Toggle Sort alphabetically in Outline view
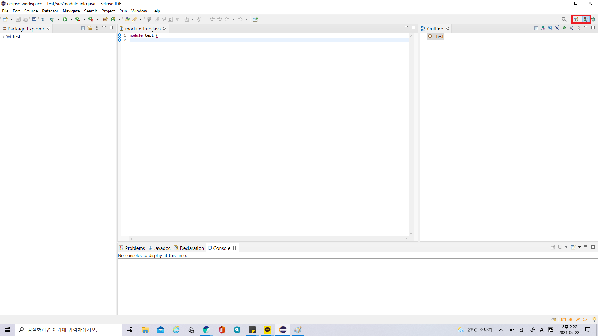The image size is (598, 336). [x=543, y=28]
